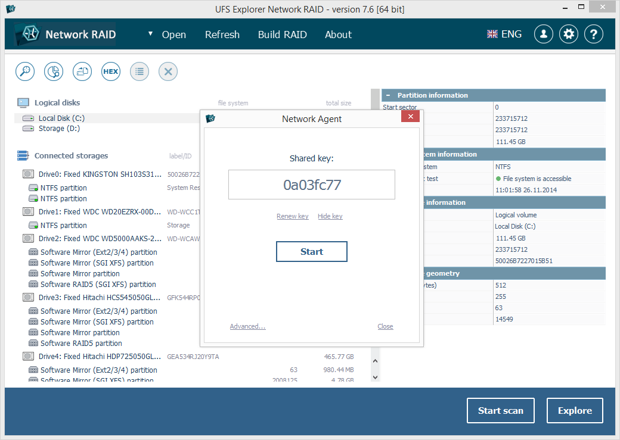Click the Close link in Network Agent
The image size is (620, 440).
coord(385,326)
